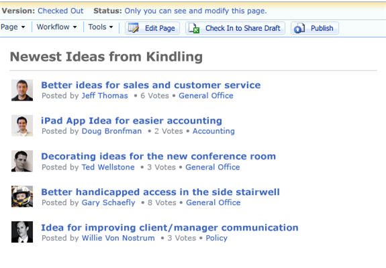The height and width of the screenshot is (268, 386).
Task: Open the 'Decorating ideas for conference room' link
Action: point(158,156)
